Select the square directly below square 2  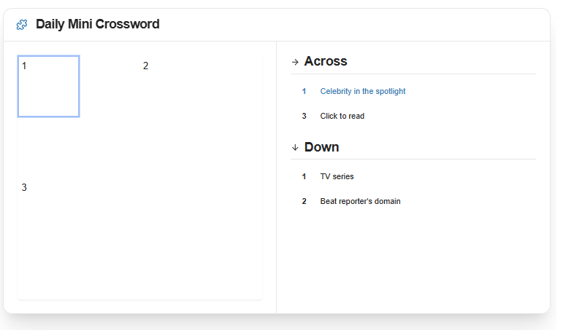tap(170, 146)
